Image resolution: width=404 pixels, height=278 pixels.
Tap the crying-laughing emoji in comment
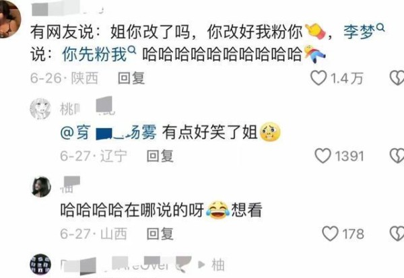217,210
